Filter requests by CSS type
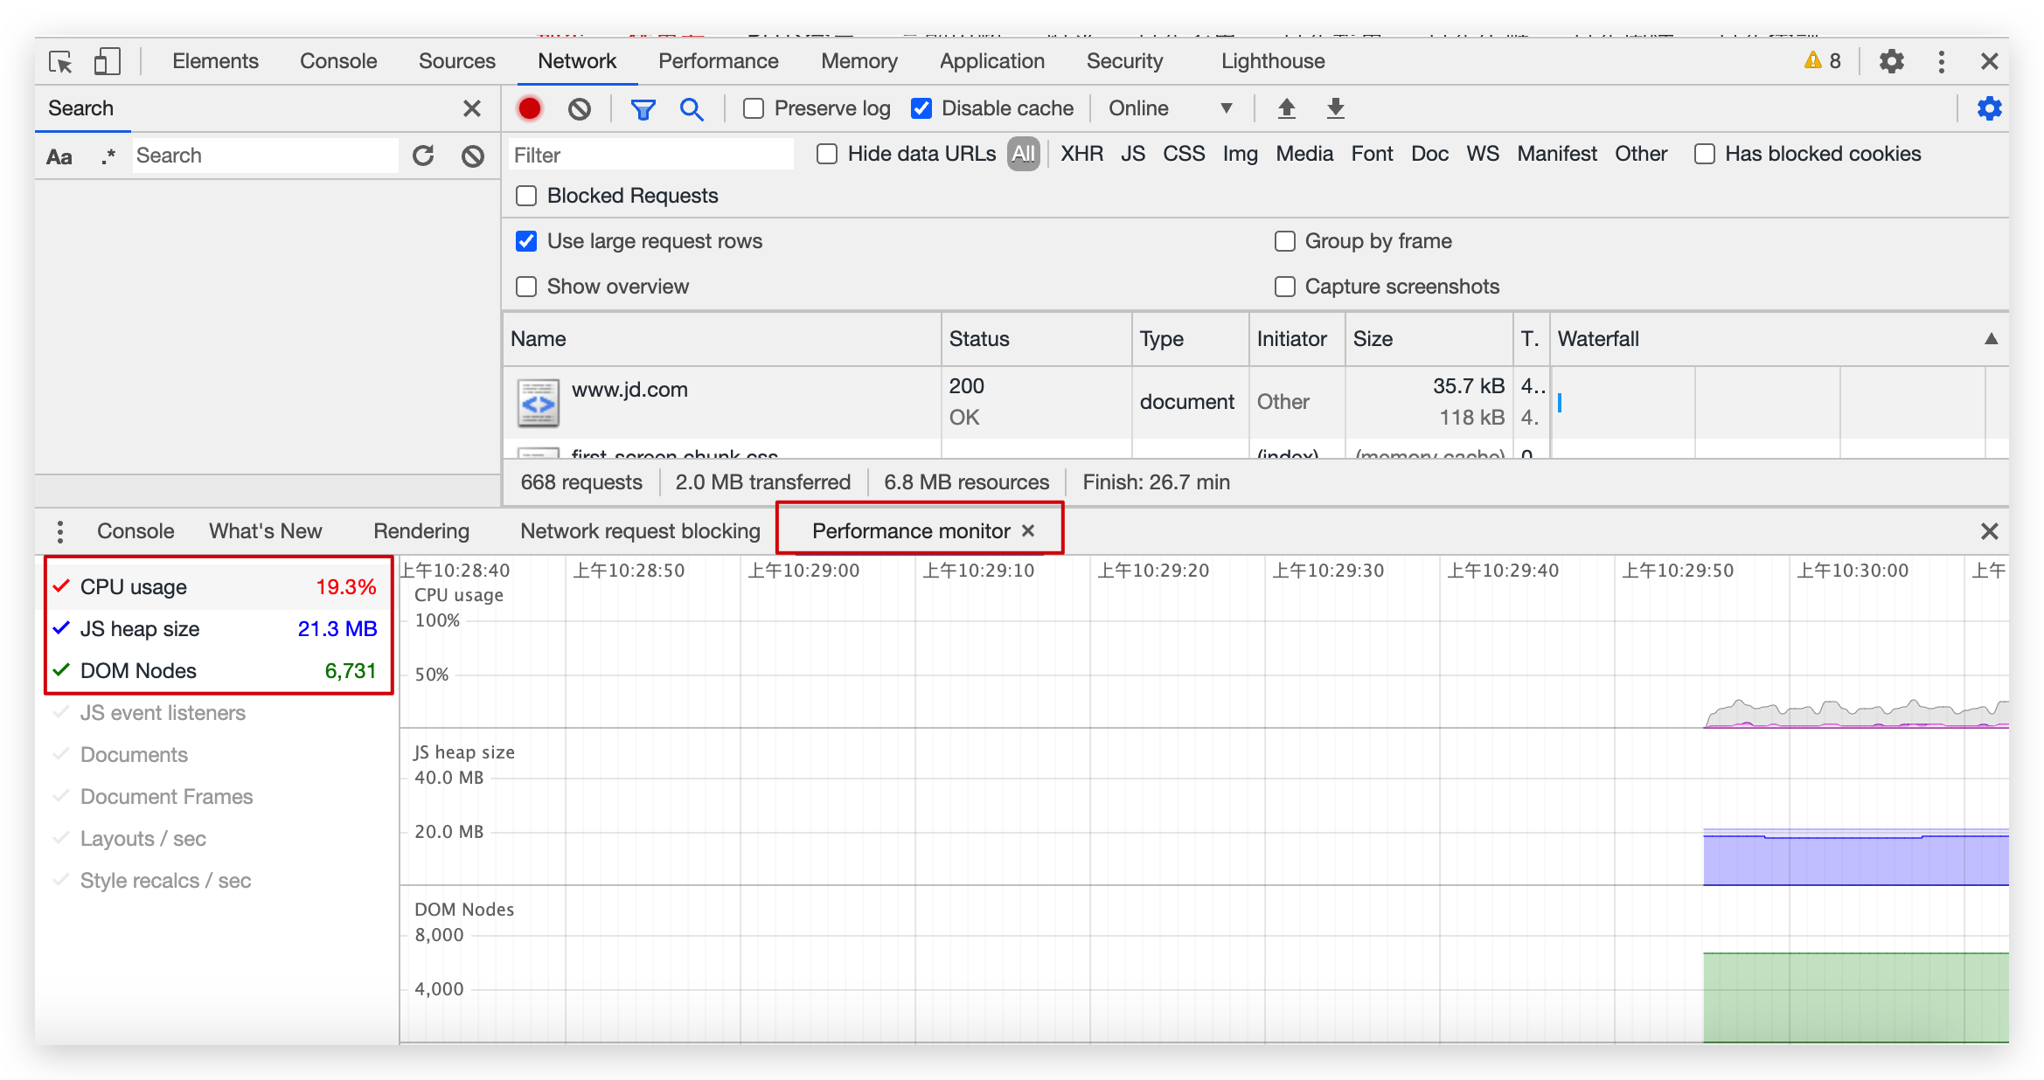The image size is (2044, 1080). [1183, 154]
